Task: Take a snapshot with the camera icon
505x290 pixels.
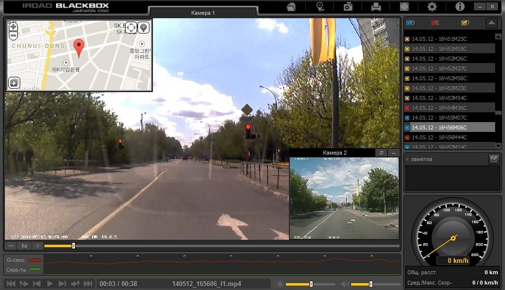Action: click(348, 7)
